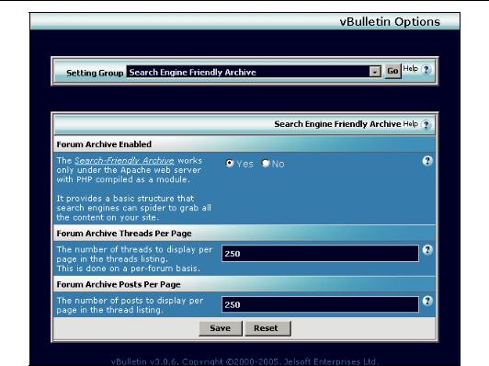Click the vBulletin v3.0.6 copyright footer text
The height and width of the screenshot is (366, 489).
(244, 361)
